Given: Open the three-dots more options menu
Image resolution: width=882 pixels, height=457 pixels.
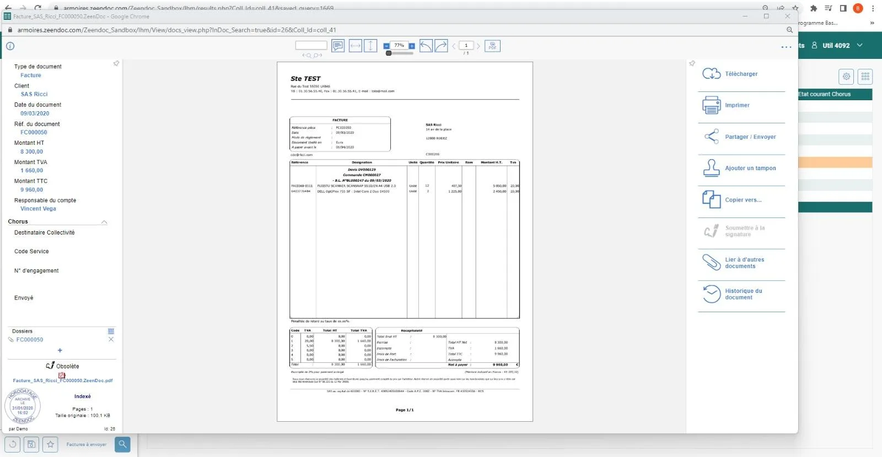Looking at the screenshot, I should [786, 47].
